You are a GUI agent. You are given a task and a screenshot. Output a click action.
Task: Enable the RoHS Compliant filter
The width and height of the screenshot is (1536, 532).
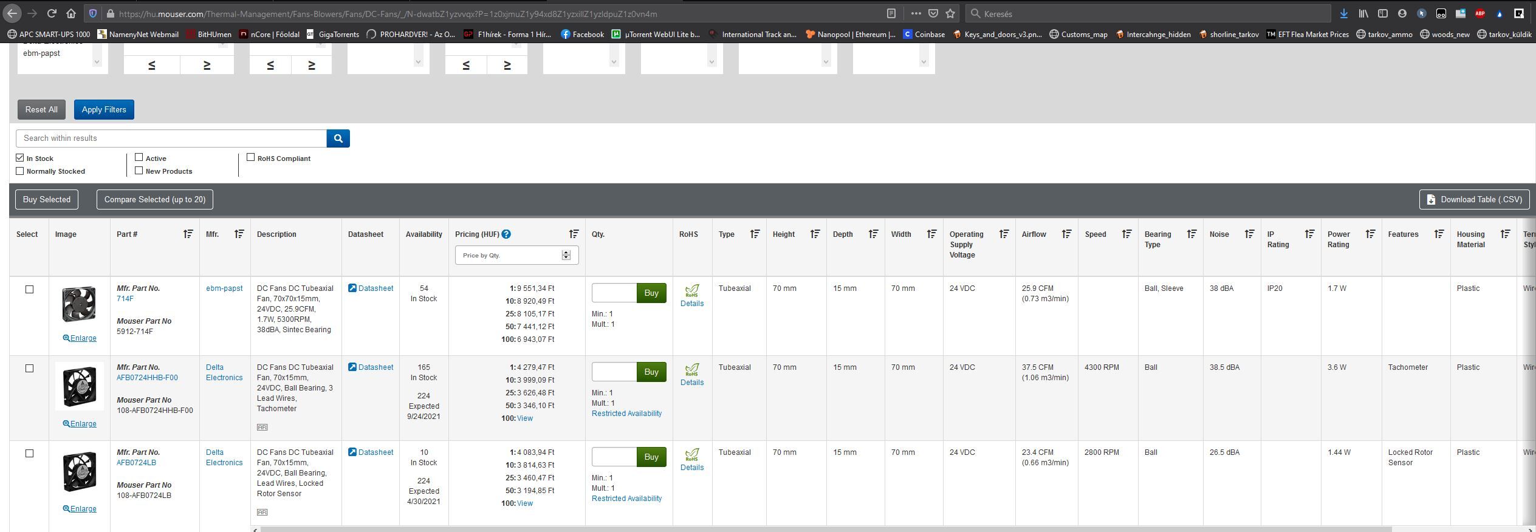click(250, 157)
